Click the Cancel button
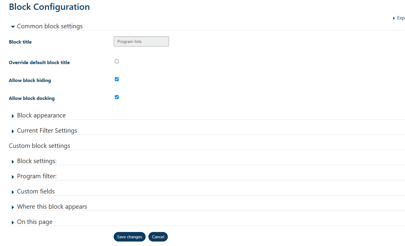The width and height of the screenshot is (405, 246). [x=158, y=236]
